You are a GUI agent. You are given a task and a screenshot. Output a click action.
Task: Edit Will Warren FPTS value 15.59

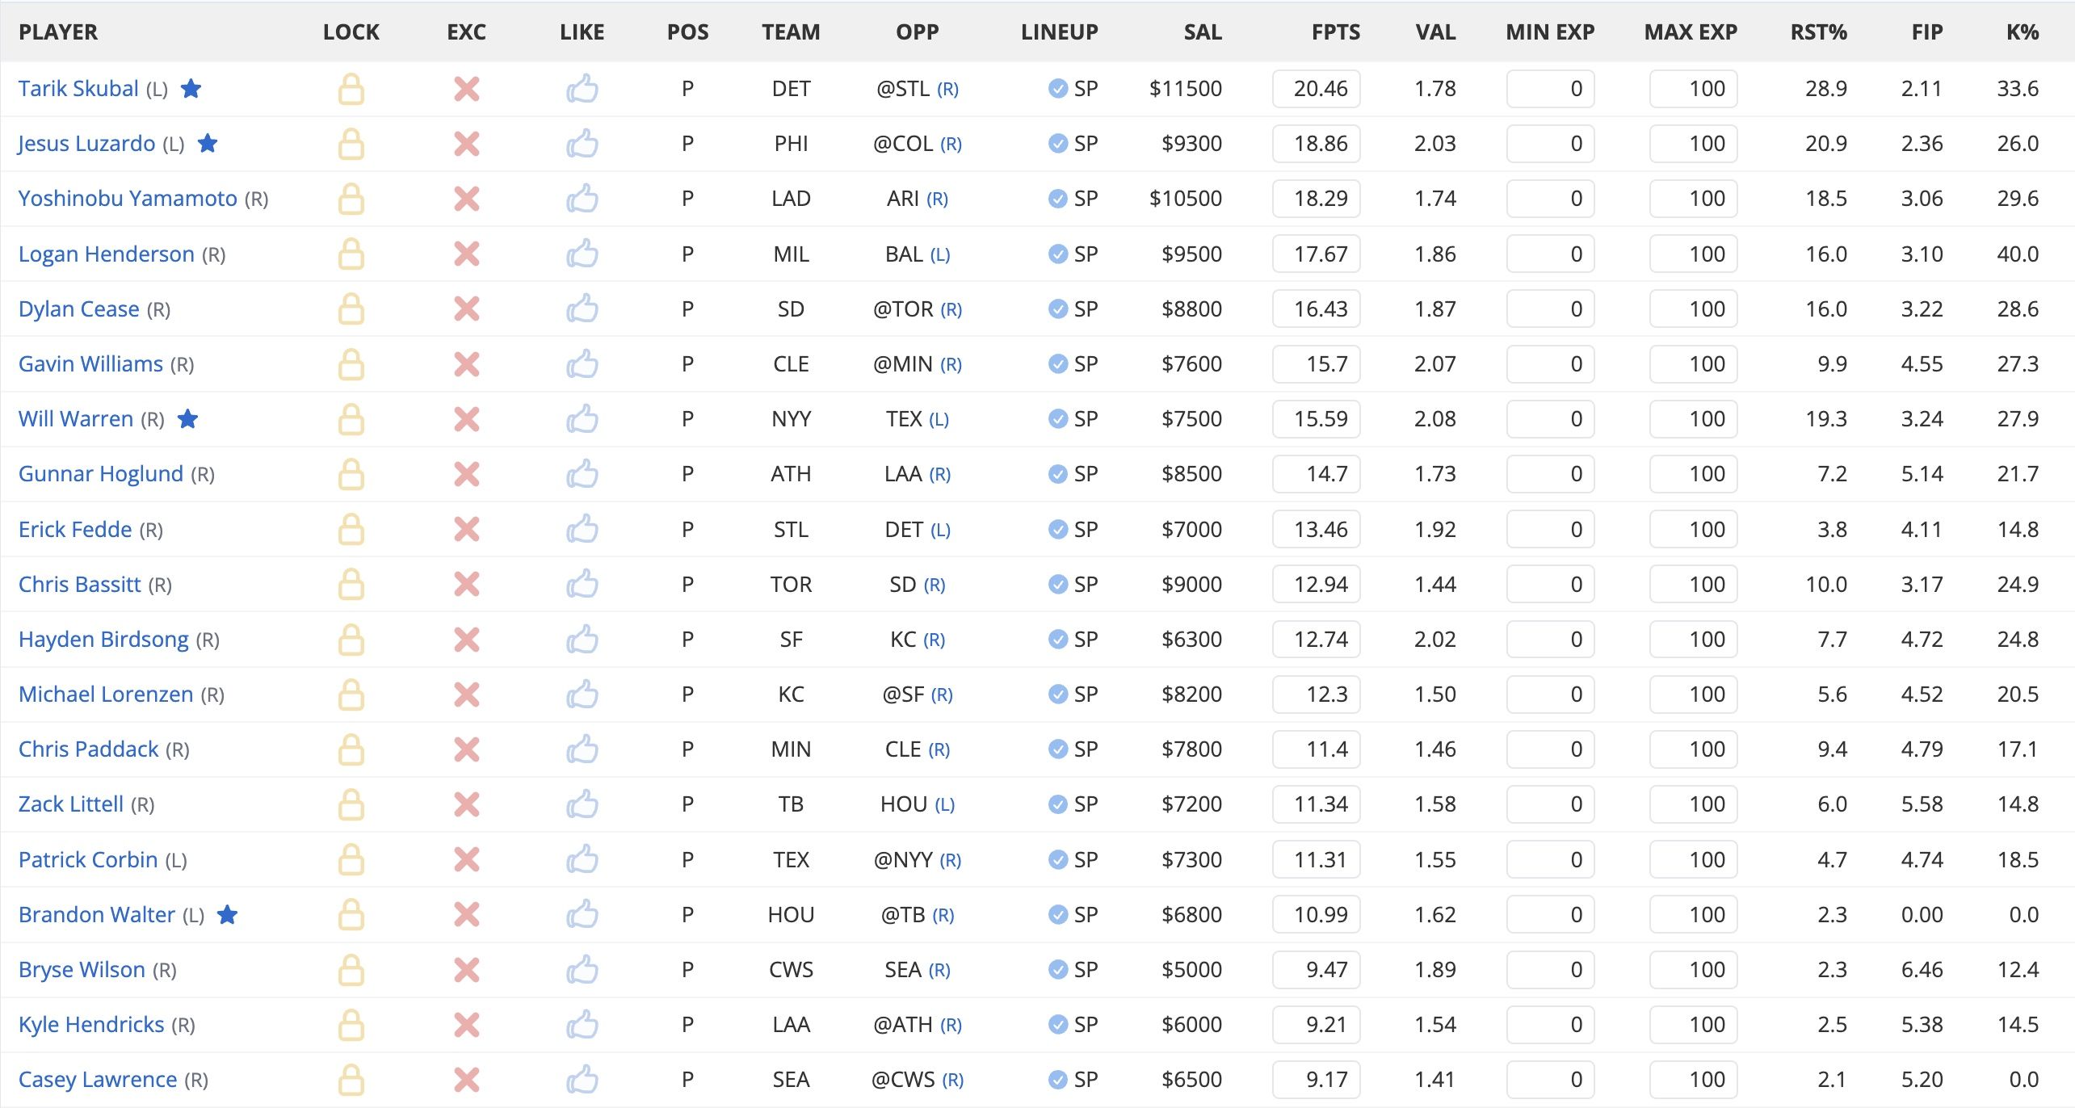click(1316, 419)
